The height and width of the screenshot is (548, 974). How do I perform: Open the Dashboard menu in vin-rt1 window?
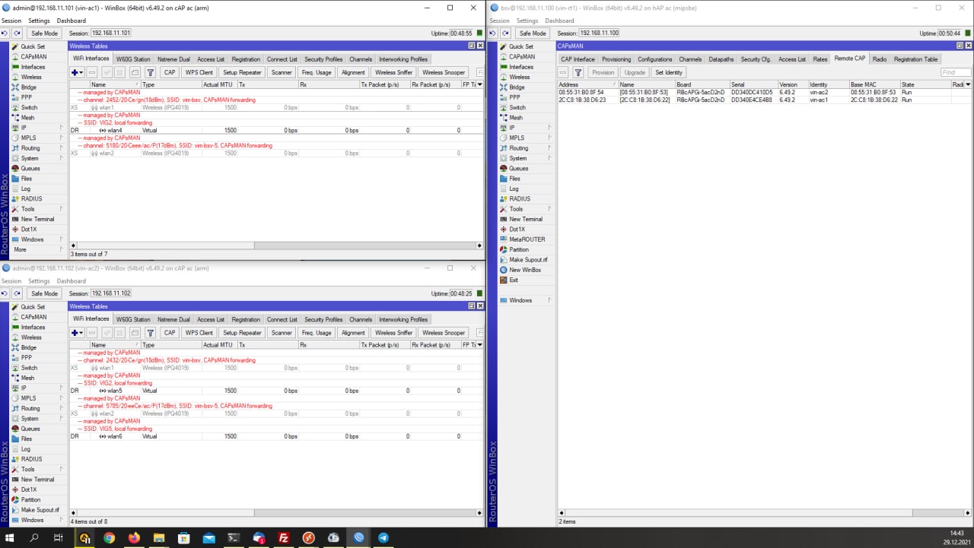[x=559, y=21]
